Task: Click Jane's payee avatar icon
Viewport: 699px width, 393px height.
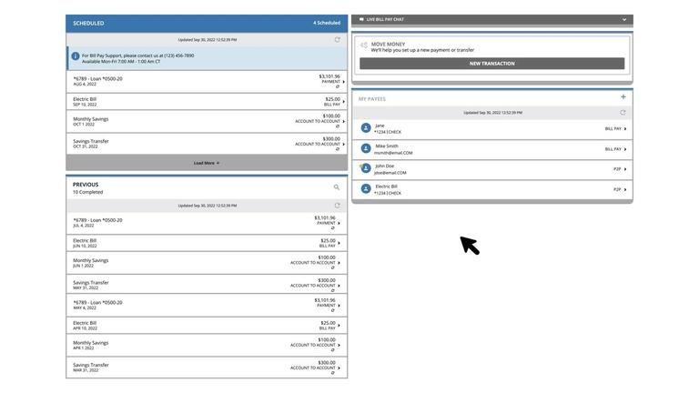Action: [366, 128]
